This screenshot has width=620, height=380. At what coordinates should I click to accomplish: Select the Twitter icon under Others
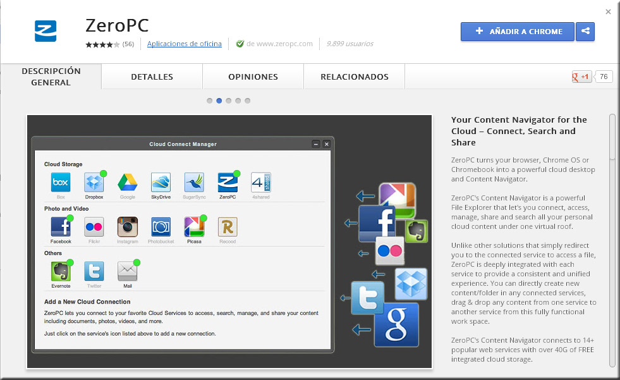94,271
